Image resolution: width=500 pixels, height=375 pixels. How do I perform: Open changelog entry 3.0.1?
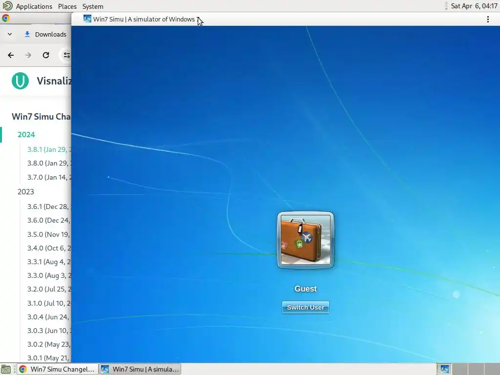click(49, 358)
